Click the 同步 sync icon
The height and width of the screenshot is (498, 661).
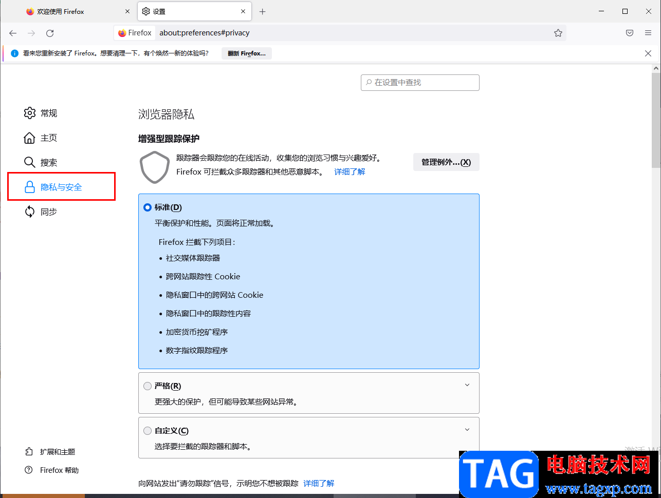point(30,212)
